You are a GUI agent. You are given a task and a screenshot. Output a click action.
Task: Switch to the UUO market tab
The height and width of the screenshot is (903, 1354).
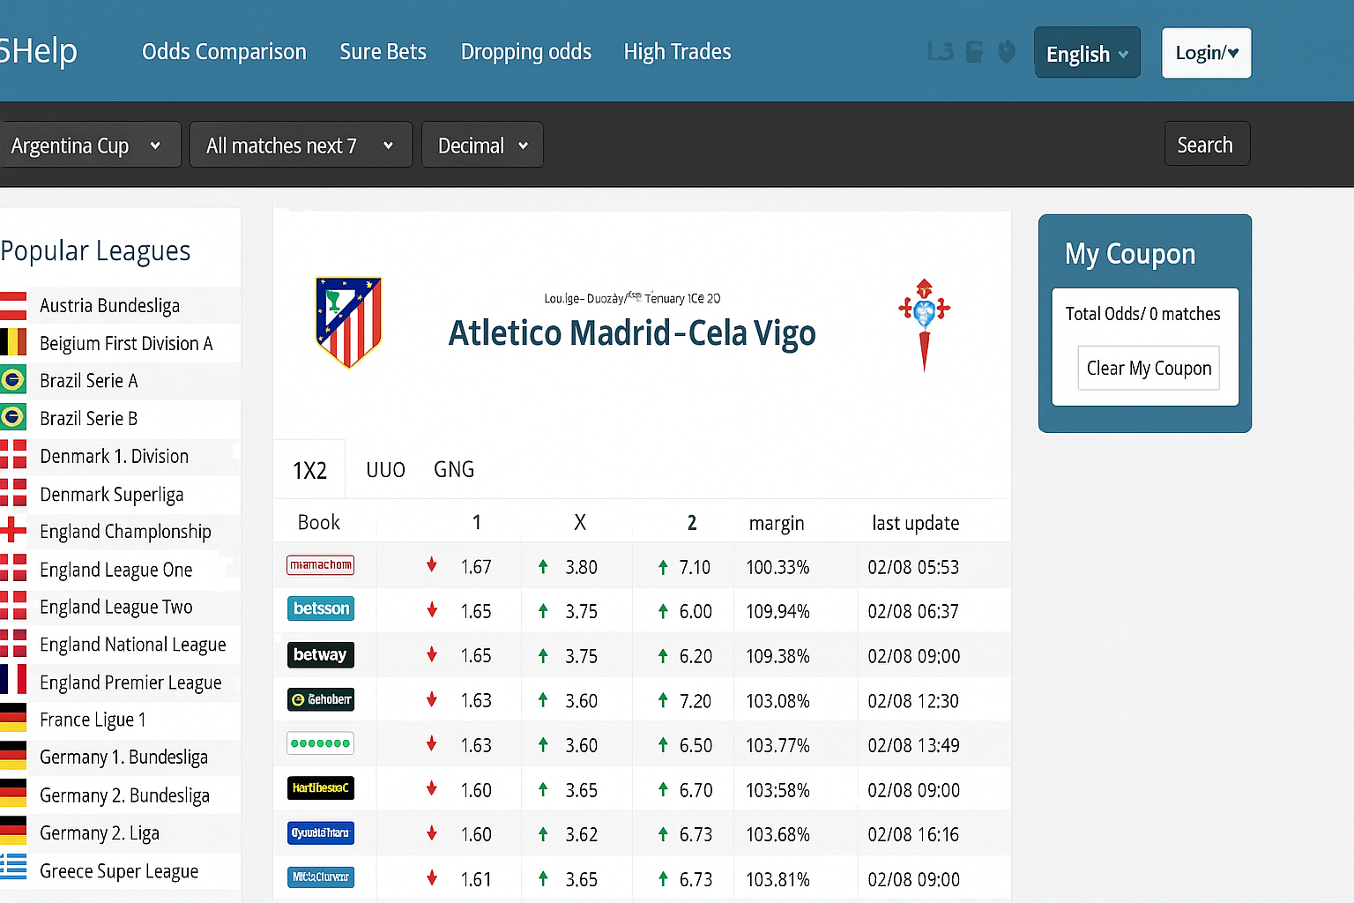pyautogui.click(x=385, y=470)
